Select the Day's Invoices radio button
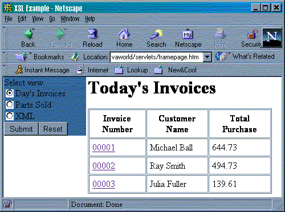 (x=10, y=93)
